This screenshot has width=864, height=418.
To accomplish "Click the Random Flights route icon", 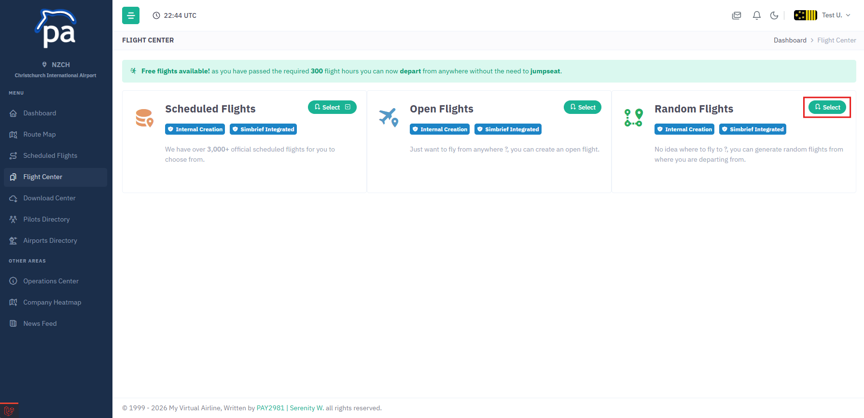I will (634, 118).
